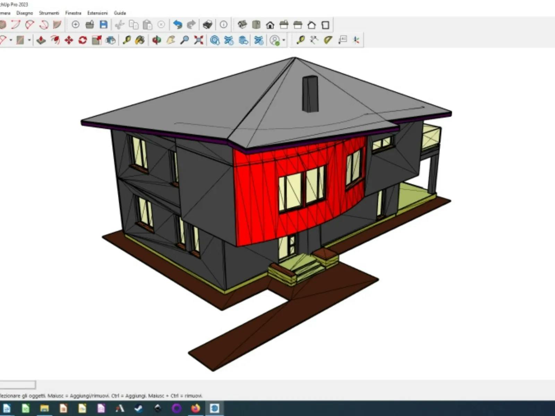Select the red curved wall face

pyautogui.click(x=257, y=194)
